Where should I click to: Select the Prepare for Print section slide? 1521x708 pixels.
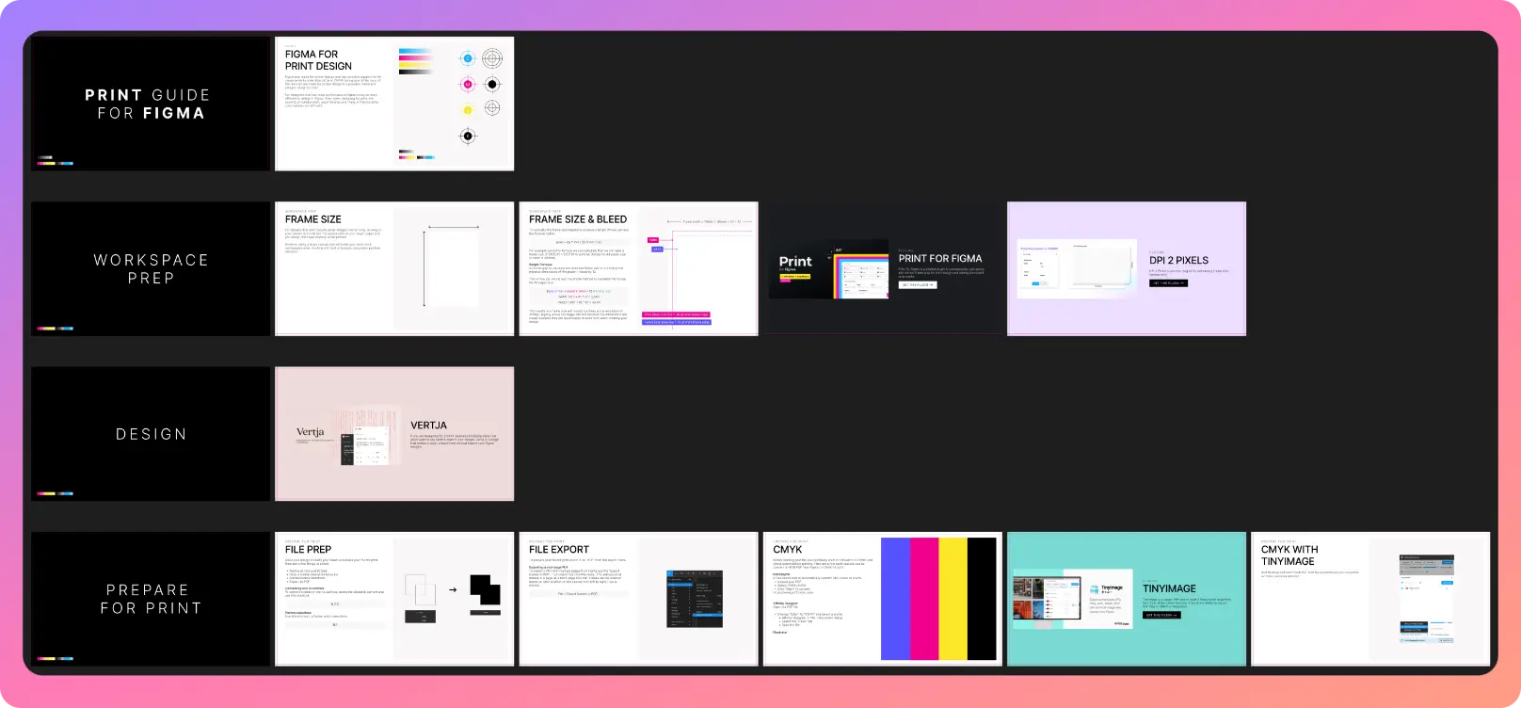click(151, 599)
